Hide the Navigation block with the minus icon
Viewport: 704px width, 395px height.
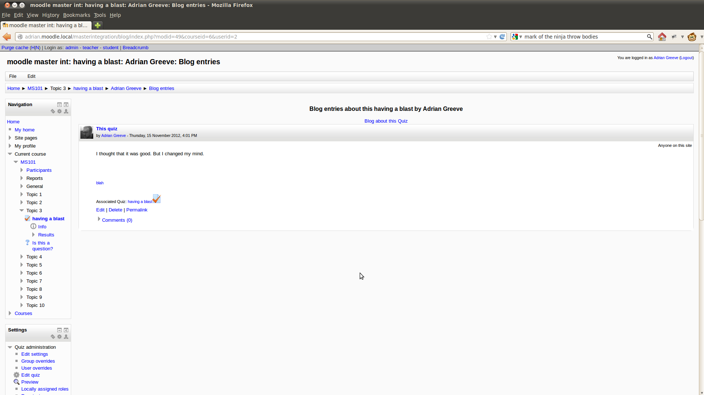point(59,105)
